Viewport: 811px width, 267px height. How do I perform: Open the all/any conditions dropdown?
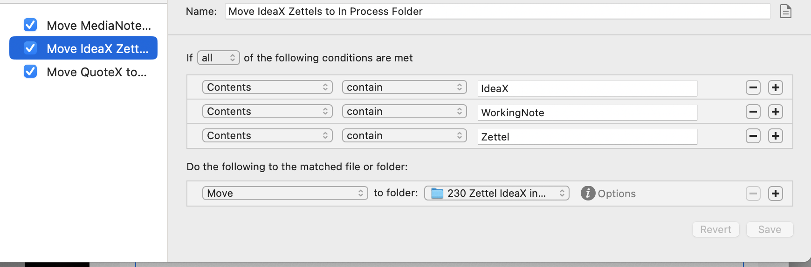(218, 58)
